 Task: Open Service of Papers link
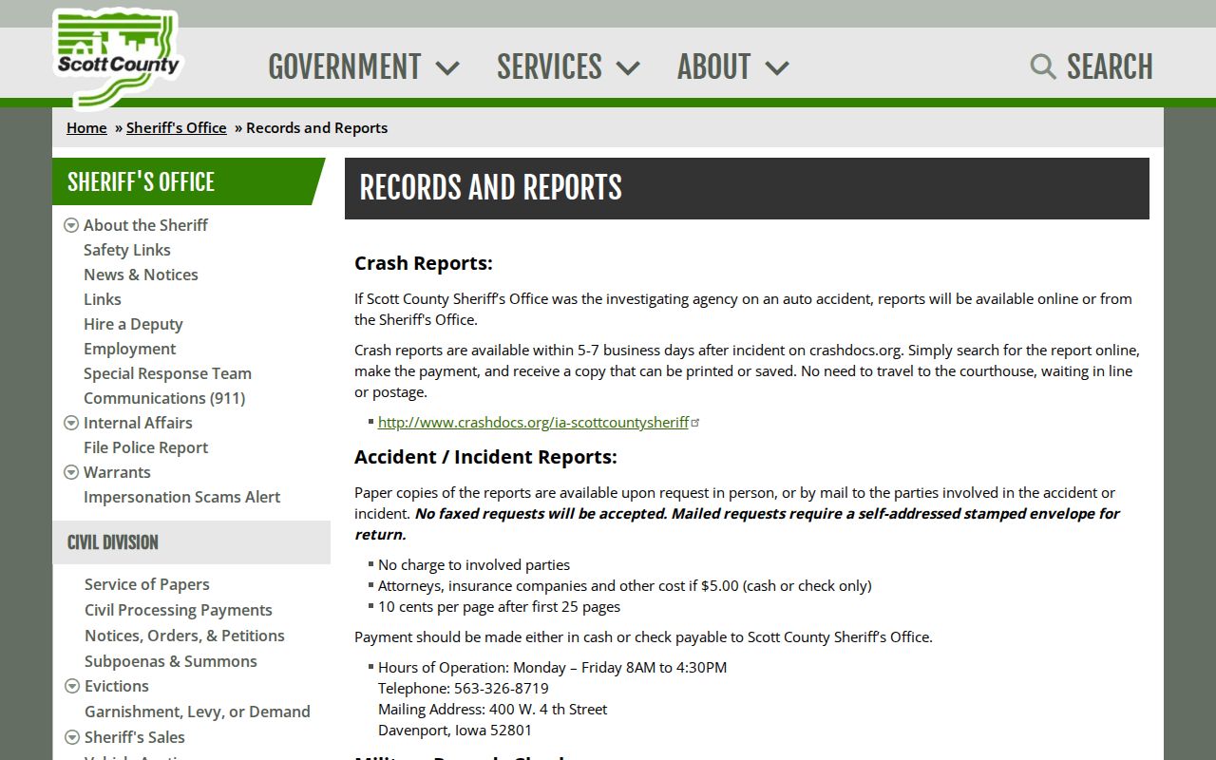click(x=147, y=584)
